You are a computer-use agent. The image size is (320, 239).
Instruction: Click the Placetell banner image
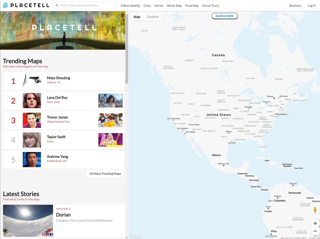point(63,30)
